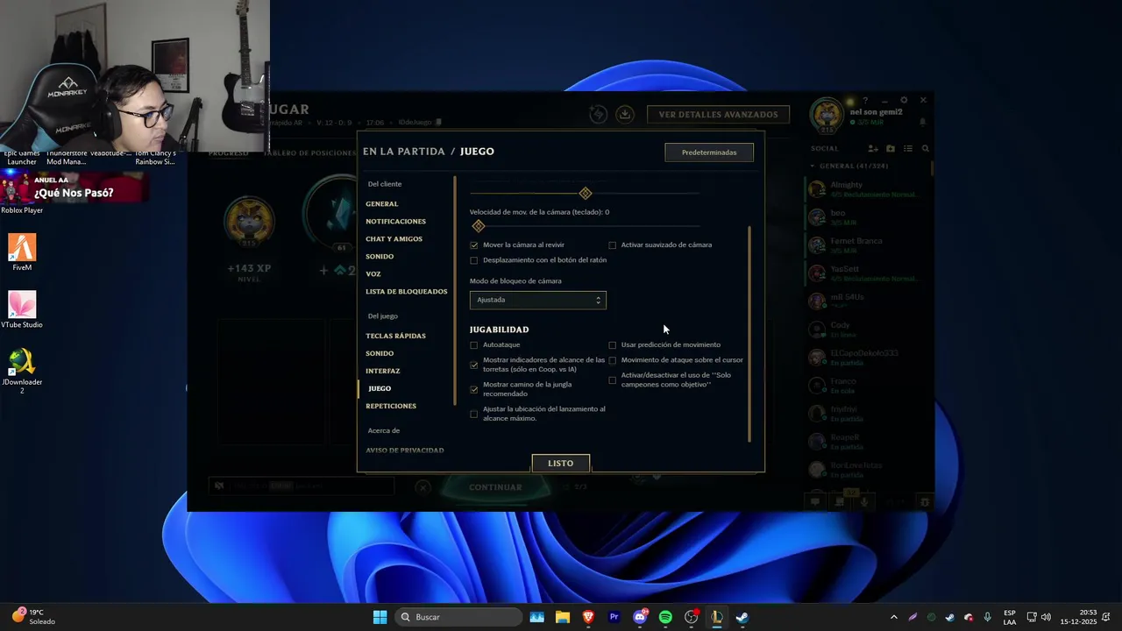This screenshot has width=1122, height=631.
Task: Open the friends list view options icon
Action: point(908,149)
